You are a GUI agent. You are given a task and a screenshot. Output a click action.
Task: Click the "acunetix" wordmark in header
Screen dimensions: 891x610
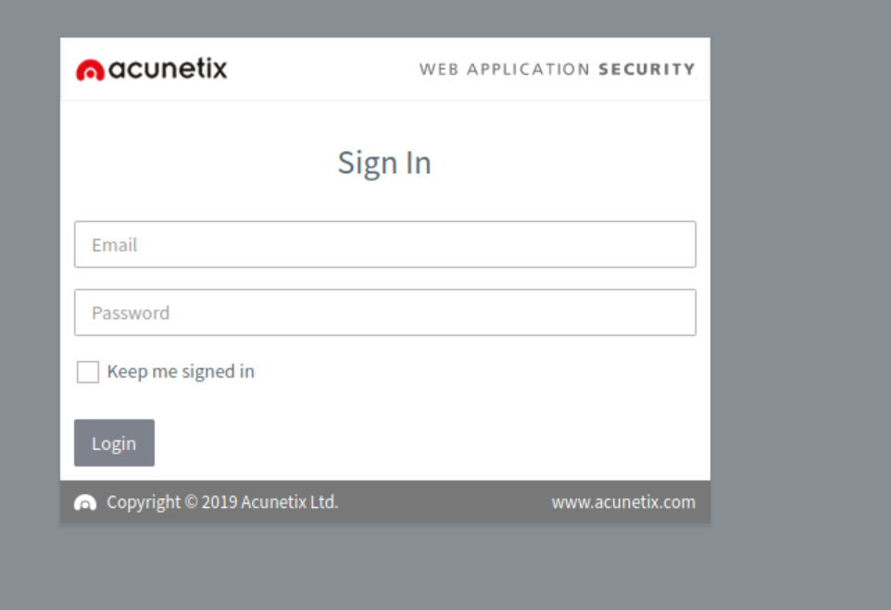168,68
